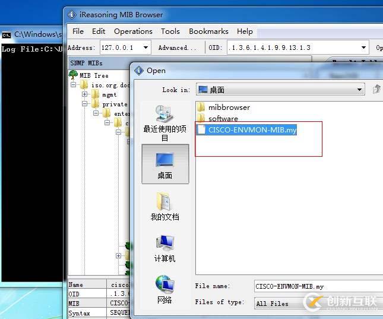Click the iReasoning MIB Browser title icon

[x=72, y=15]
